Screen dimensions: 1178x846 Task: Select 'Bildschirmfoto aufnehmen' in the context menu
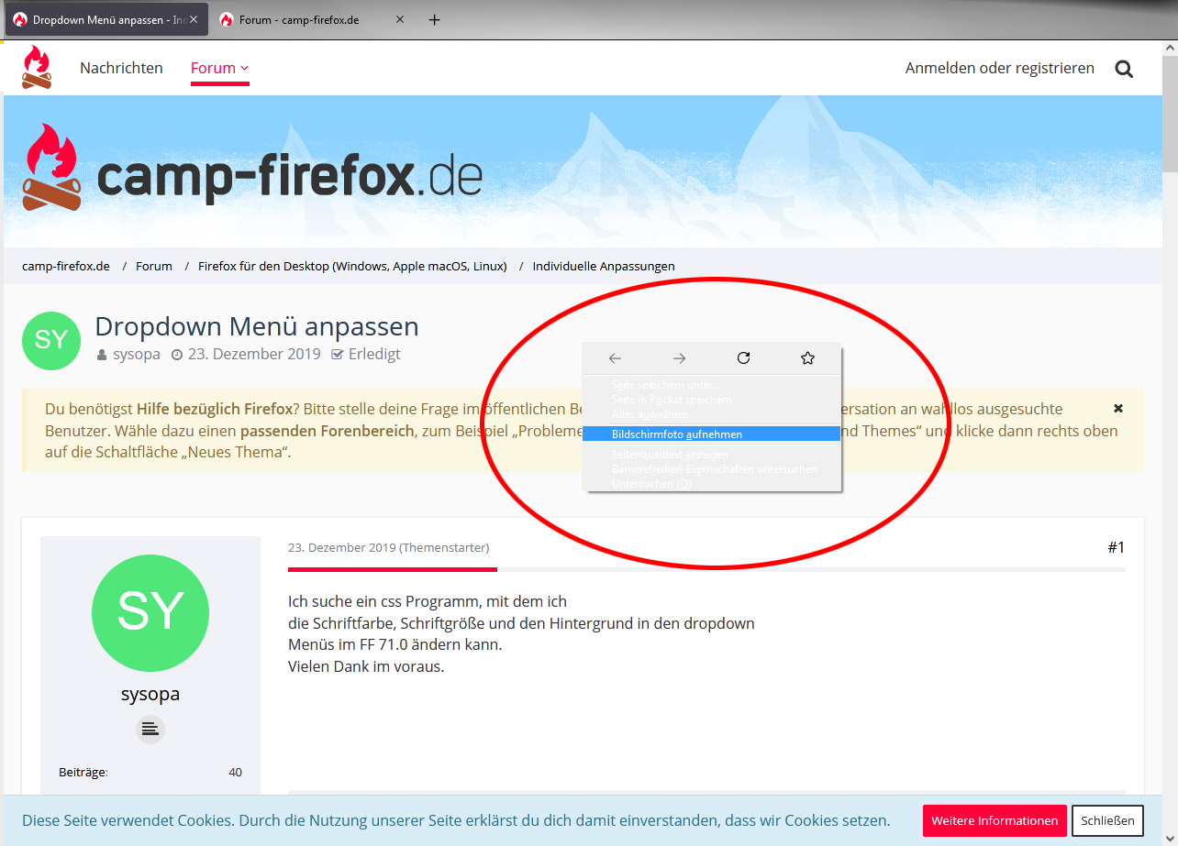pyautogui.click(x=712, y=434)
